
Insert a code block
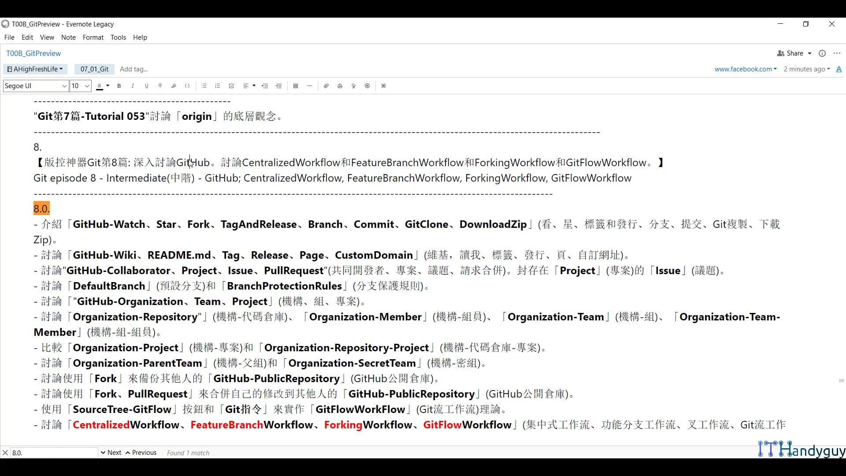[x=187, y=86]
